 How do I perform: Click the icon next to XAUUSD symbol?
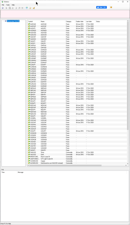click(29, 154)
